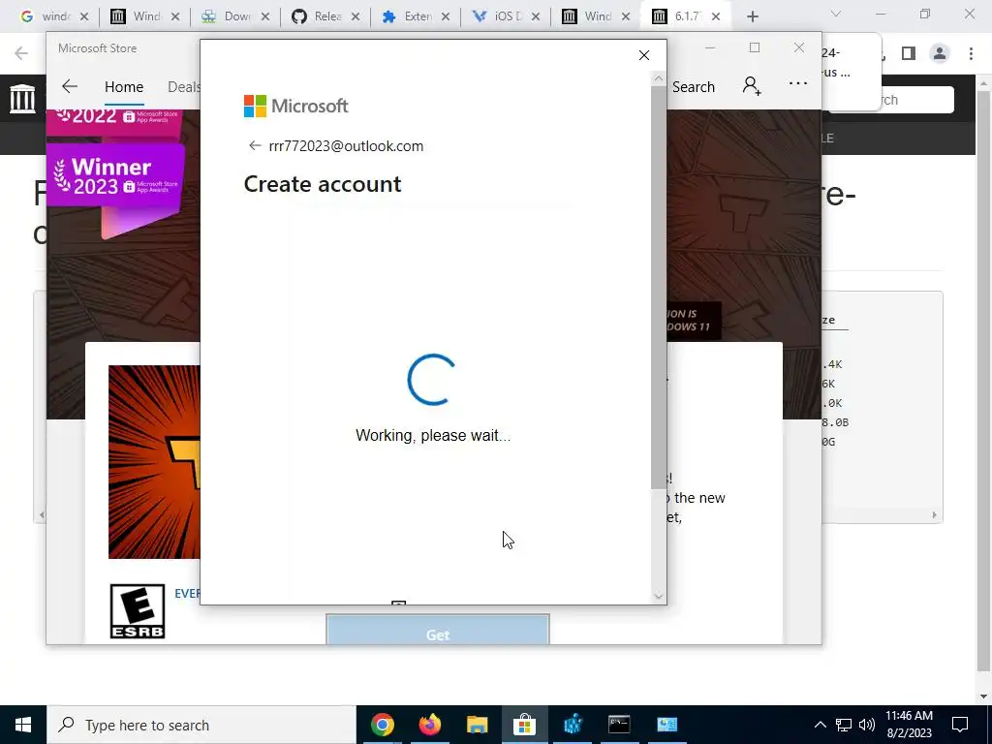Screen dimensions: 992x744
Task: Click the Winner 2023 award badge
Action: point(115,176)
